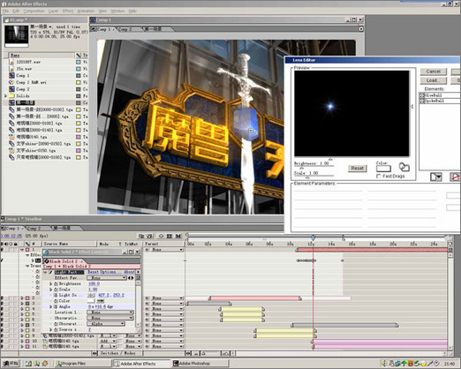
Task: Toggle stopwatch for the Brightness property
Action: (x=56, y=283)
